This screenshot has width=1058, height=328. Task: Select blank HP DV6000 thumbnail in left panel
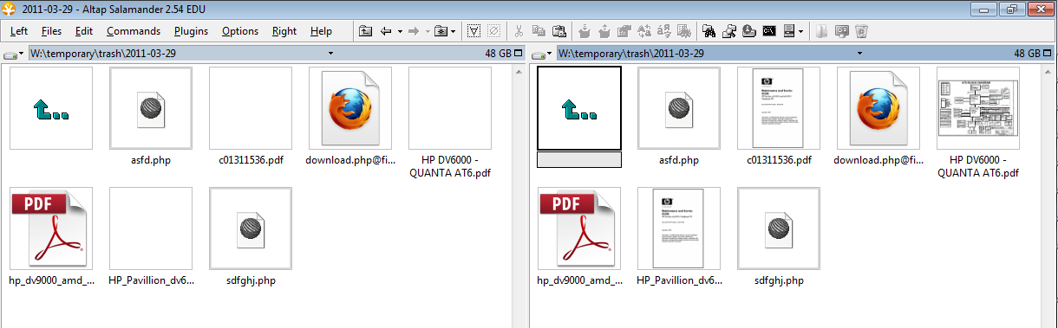[450, 108]
